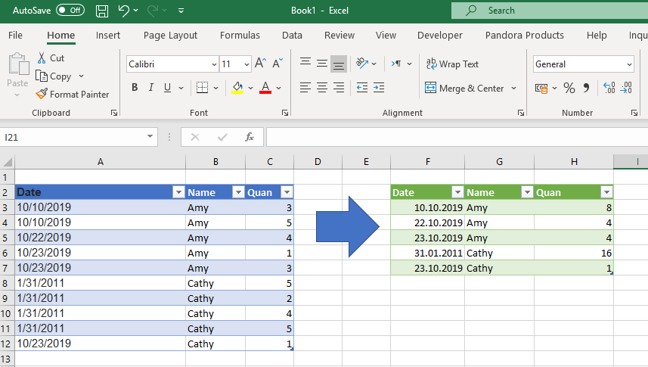The width and height of the screenshot is (648, 367).
Task: Switch to the Insert tab
Action: click(108, 35)
